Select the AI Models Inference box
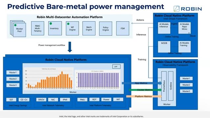The image size is (210, 118). point(164,28)
